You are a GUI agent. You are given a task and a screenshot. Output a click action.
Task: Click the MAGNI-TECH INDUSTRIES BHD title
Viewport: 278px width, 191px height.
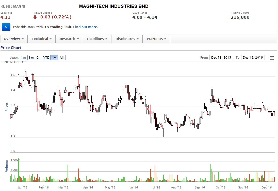coord(114,6)
